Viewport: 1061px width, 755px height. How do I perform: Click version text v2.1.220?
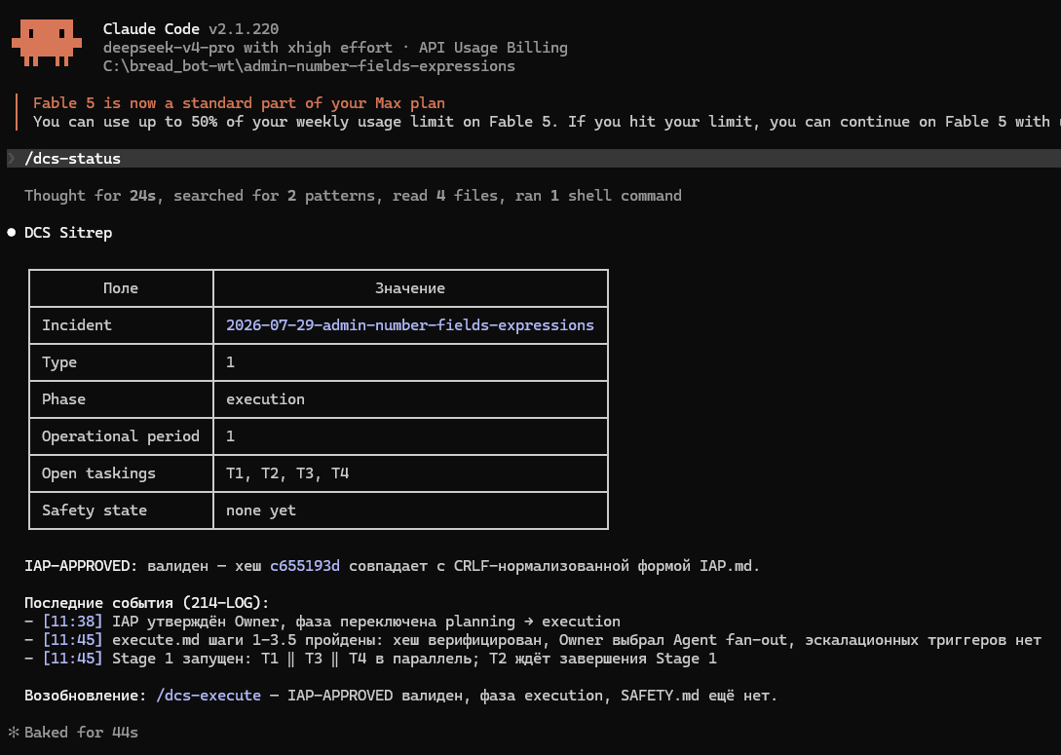[244, 29]
